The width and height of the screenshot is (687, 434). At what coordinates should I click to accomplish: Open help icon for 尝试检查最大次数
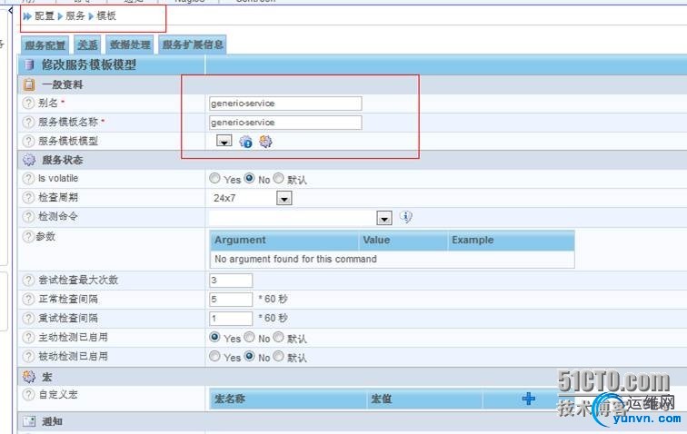tap(28, 280)
